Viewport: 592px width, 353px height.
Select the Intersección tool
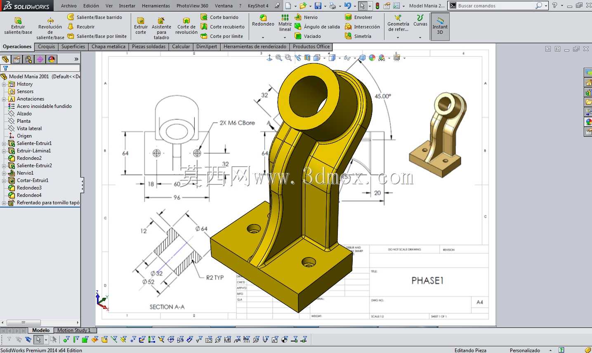click(x=363, y=27)
